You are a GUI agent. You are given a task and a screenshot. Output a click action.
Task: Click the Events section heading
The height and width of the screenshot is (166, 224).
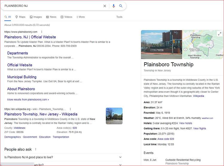[149, 153]
